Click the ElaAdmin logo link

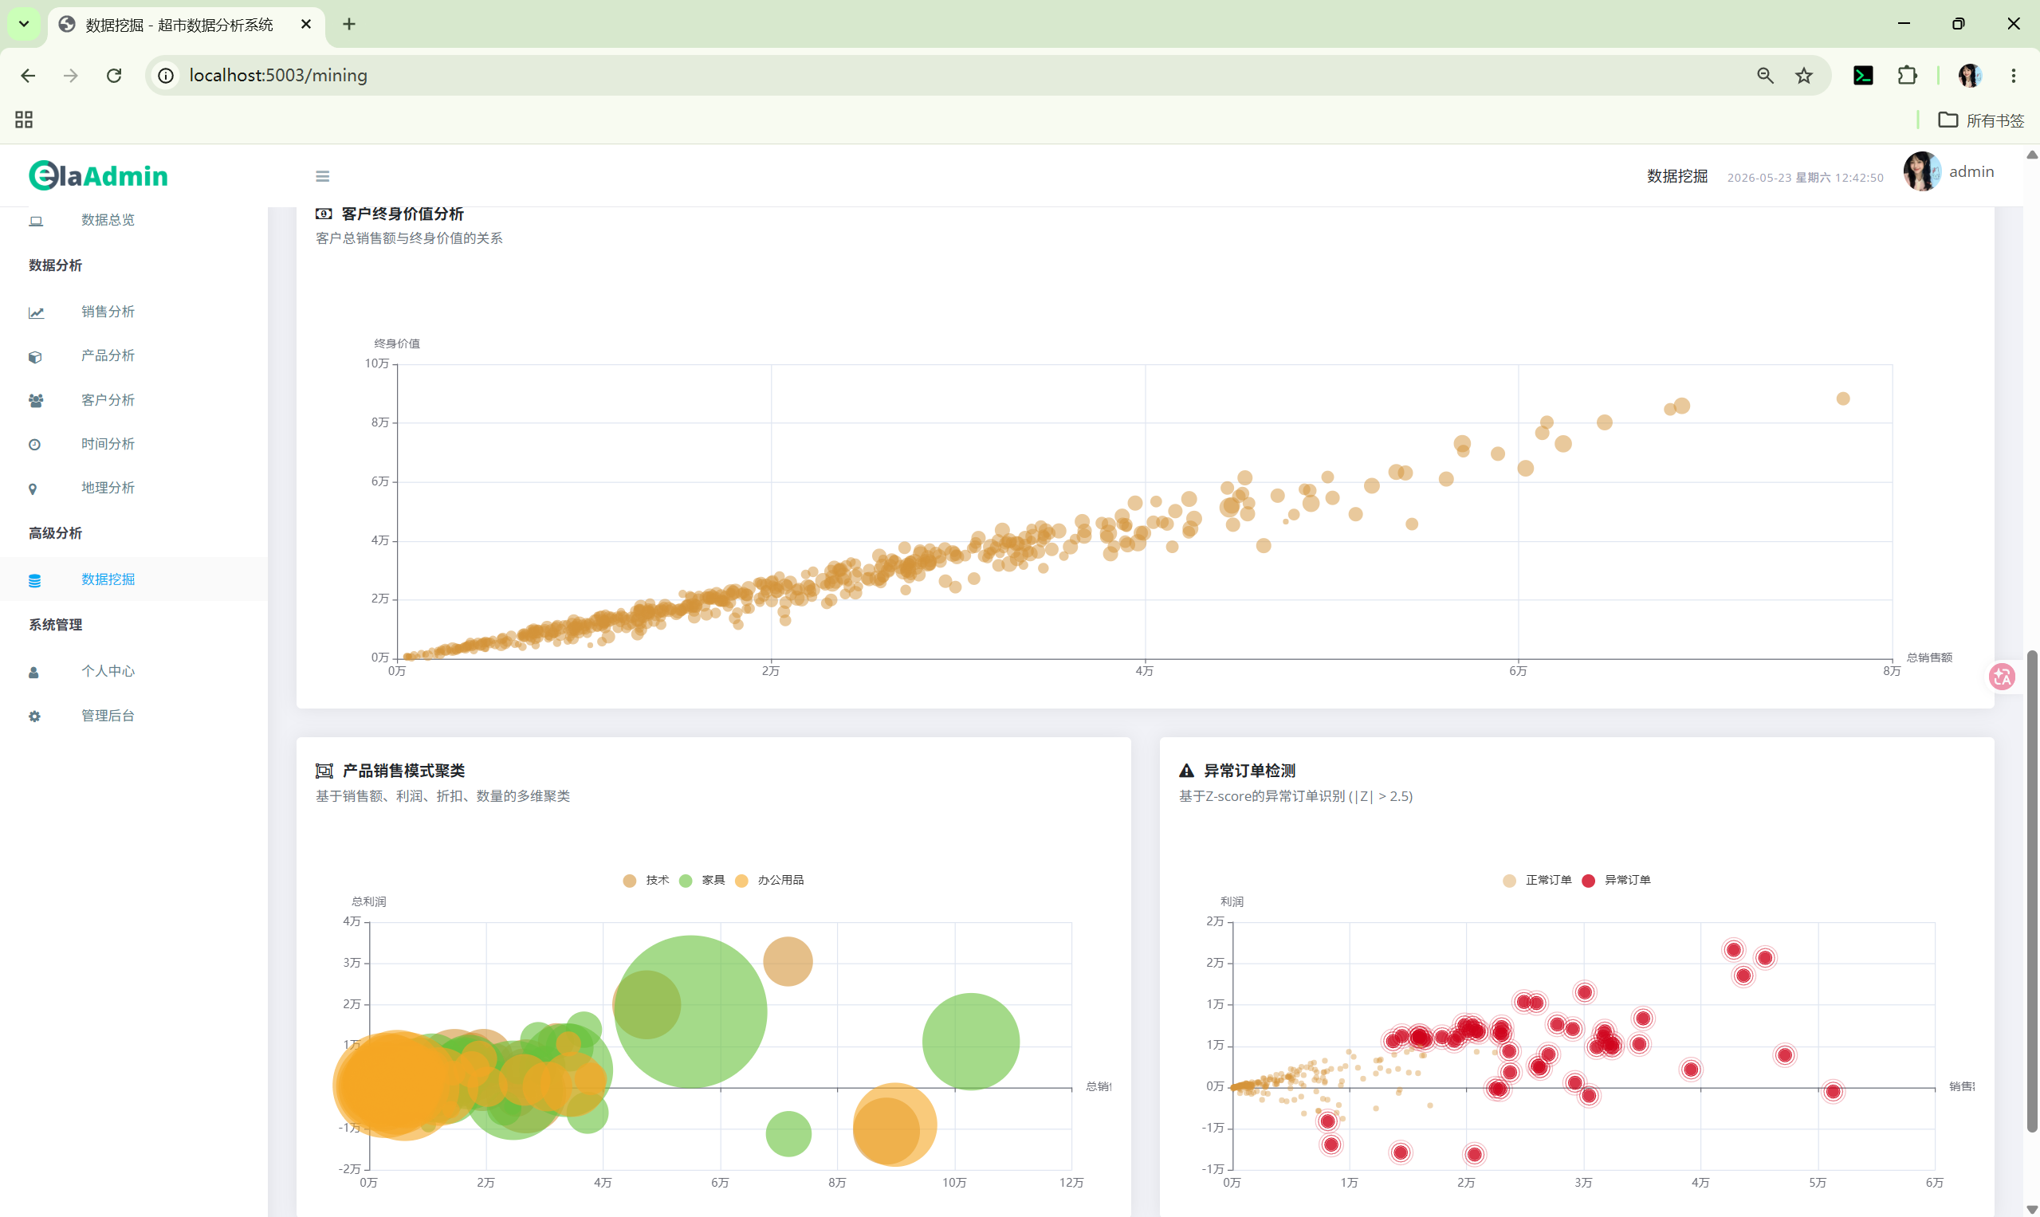[x=98, y=175]
